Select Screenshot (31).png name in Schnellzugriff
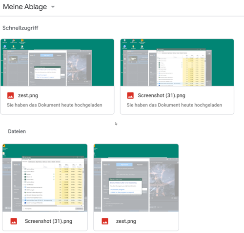The height and width of the screenshot is (233, 244). [162, 95]
